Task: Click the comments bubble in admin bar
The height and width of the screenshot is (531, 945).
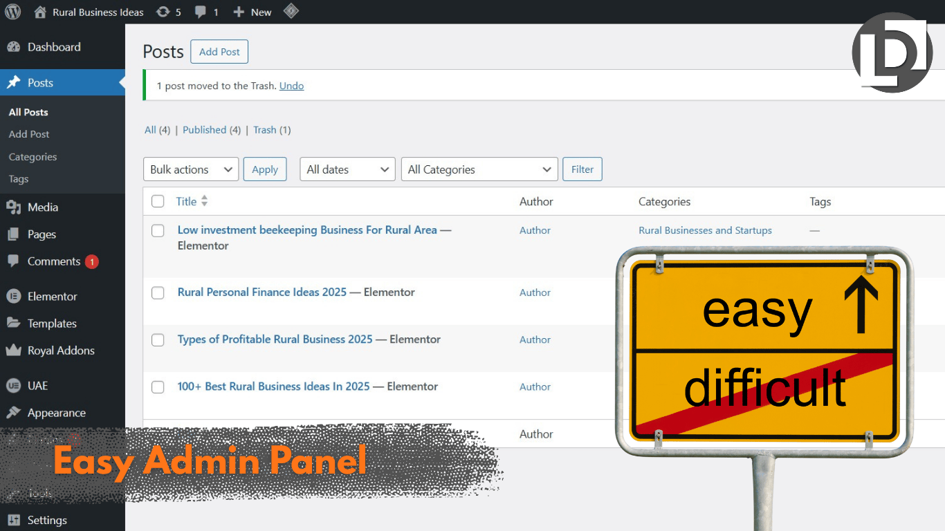Action: pyautogui.click(x=201, y=12)
